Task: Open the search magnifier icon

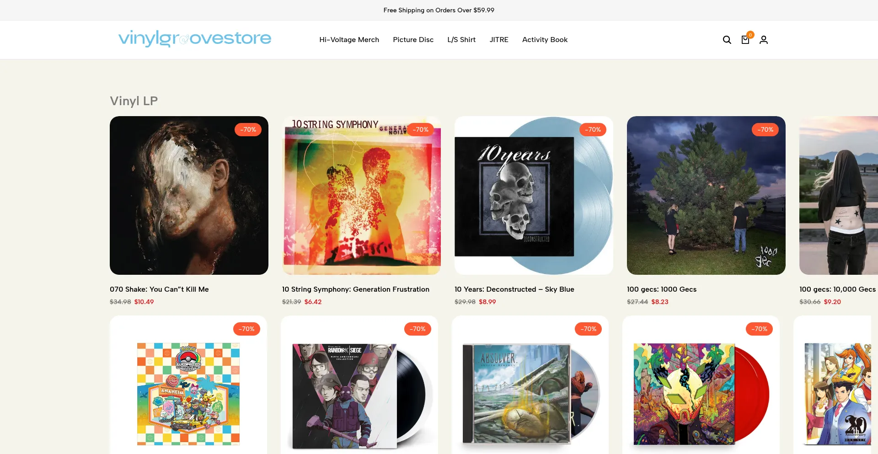Action: [727, 40]
